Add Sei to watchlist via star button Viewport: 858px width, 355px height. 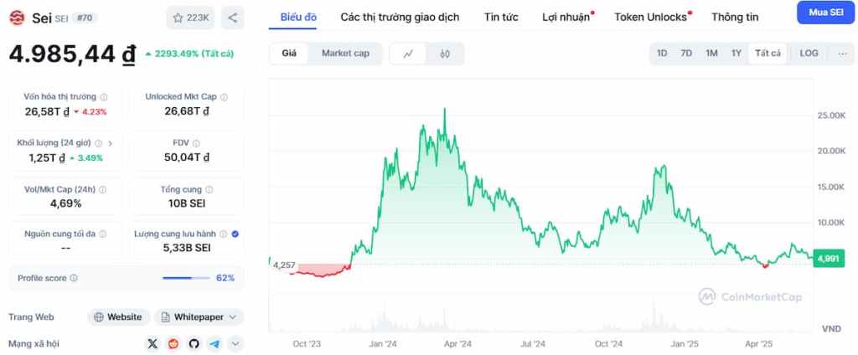(x=191, y=18)
